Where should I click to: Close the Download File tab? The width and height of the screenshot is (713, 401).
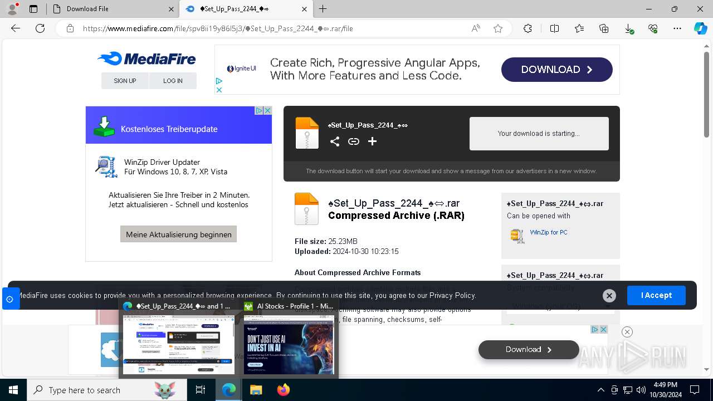[x=171, y=9]
